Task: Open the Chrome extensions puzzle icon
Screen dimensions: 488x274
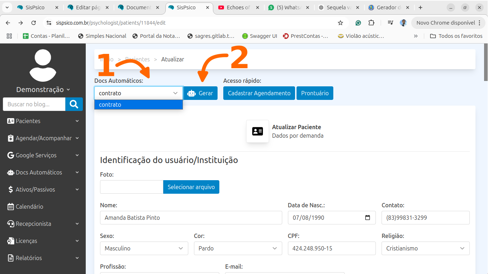Action: click(x=372, y=23)
